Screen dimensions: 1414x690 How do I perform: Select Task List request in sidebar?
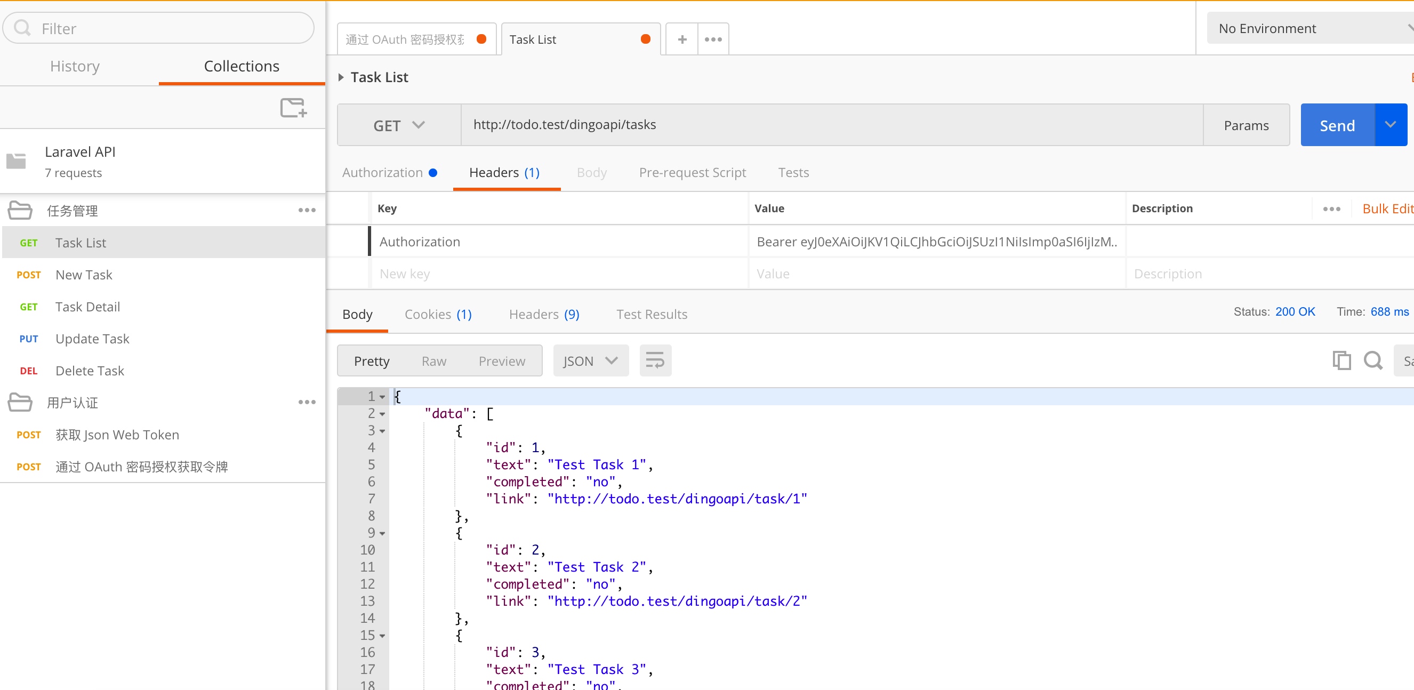(x=164, y=243)
